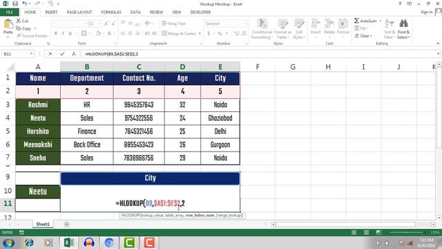Click the Select All corner button
Screen dimensions: 442x249
coord(10,67)
